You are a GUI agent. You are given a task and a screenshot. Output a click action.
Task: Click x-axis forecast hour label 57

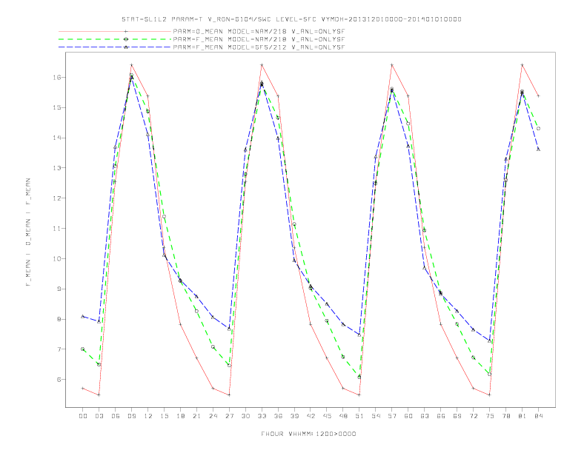tap(392, 416)
